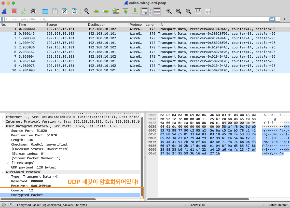This screenshot has width=290, height=208.
Task: Jump to the last packet
Action: pyautogui.click(x=135, y=11)
